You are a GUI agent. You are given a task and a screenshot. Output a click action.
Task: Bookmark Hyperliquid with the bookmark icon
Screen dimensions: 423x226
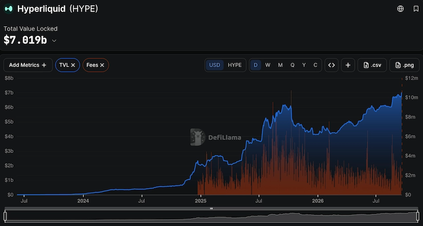(x=416, y=8)
